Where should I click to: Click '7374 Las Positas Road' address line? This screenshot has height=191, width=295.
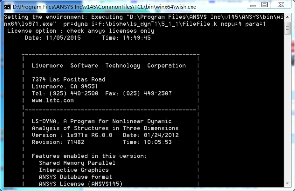click(69, 79)
